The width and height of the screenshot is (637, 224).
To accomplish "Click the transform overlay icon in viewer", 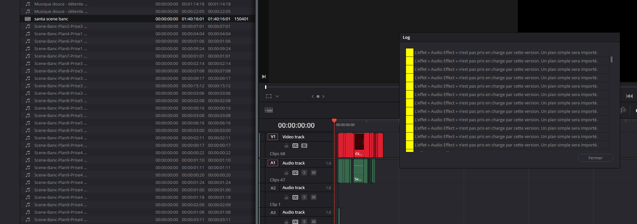I will pos(269,96).
